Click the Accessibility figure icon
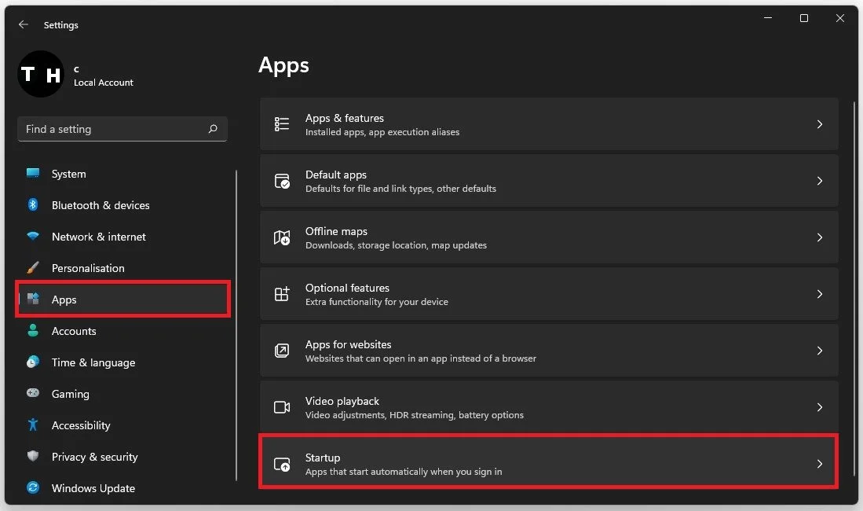Image resolution: width=863 pixels, height=511 pixels. tap(33, 425)
